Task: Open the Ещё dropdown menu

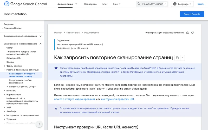Action: (x=117, y=4)
